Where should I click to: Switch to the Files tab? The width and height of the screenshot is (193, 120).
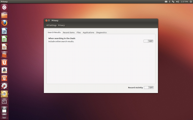pos(79,33)
